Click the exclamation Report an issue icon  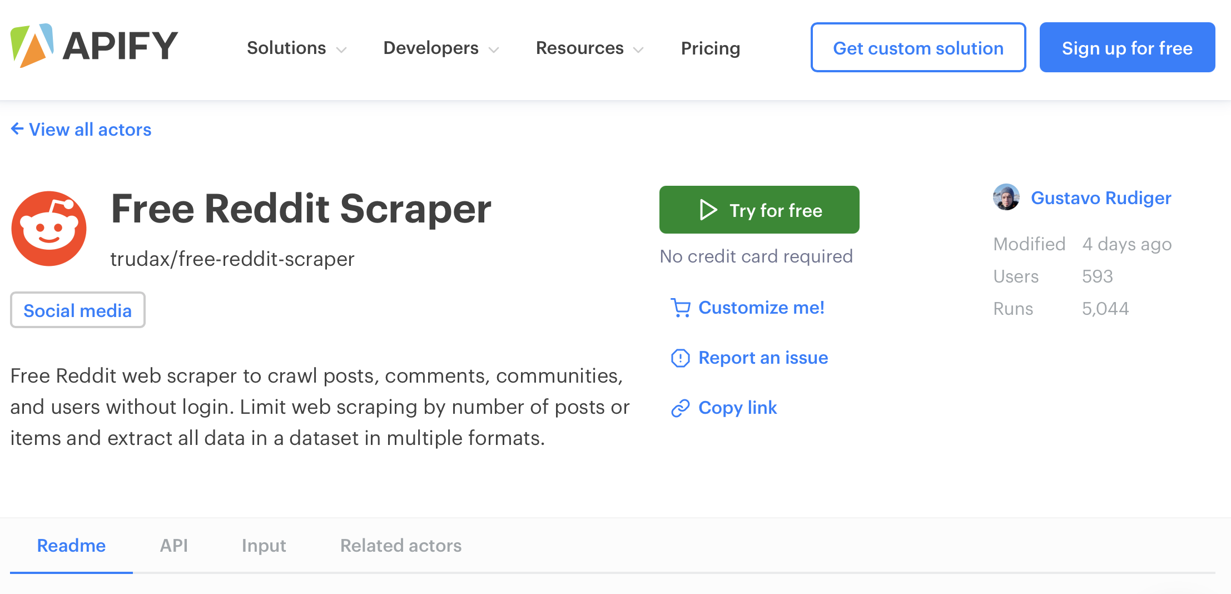(681, 358)
